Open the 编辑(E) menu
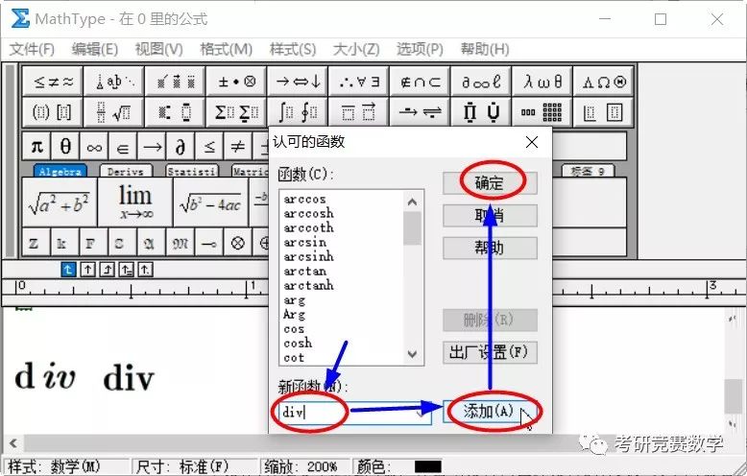Image resolution: width=747 pixels, height=476 pixels. coord(95,49)
